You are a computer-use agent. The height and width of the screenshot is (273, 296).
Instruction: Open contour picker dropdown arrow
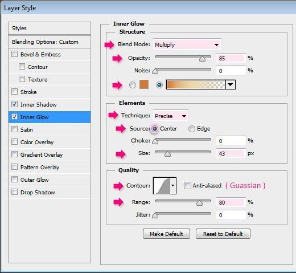click(173, 186)
